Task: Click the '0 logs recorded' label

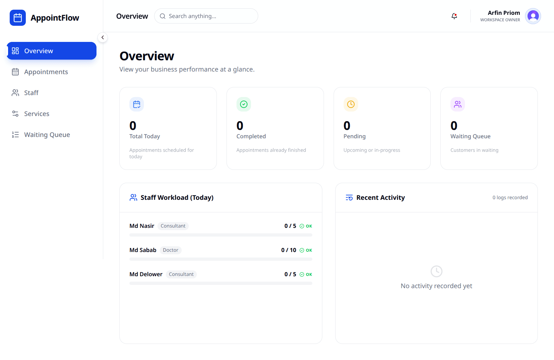Action: pos(510,197)
